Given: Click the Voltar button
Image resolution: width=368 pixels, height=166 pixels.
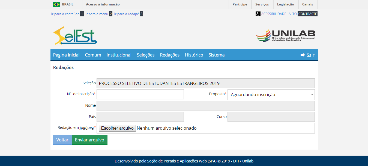Looking at the screenshot, I should [62, 140].
